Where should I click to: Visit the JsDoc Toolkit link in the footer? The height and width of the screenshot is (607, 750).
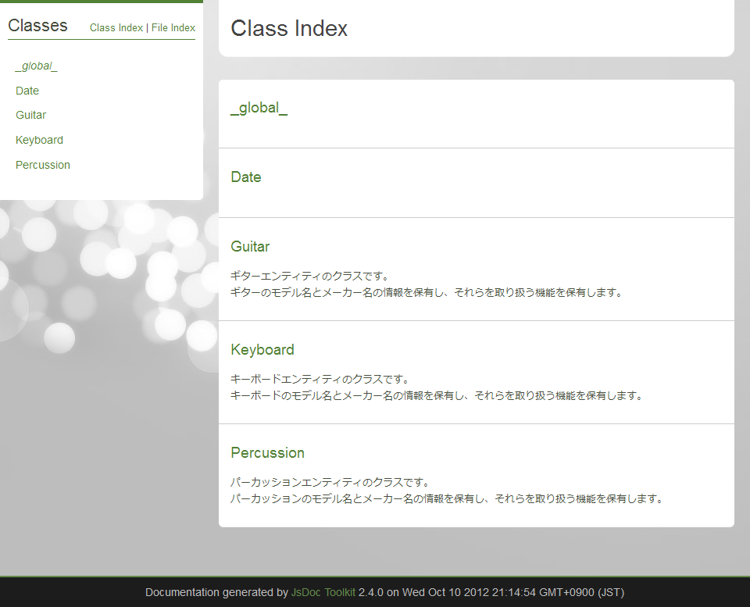(323, 592)
